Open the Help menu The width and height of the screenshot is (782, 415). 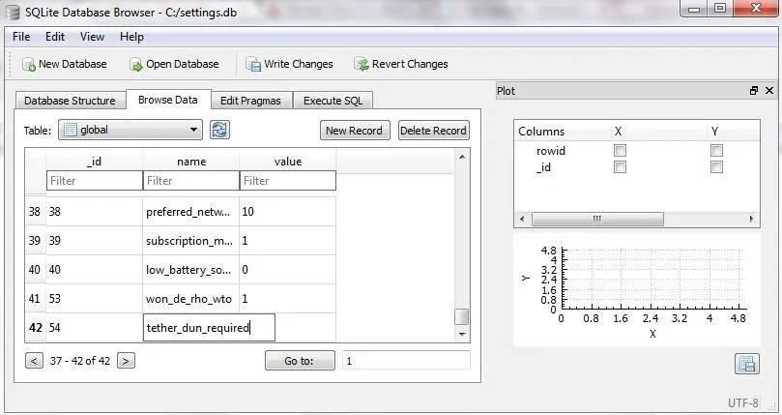(x=131, y=37)
